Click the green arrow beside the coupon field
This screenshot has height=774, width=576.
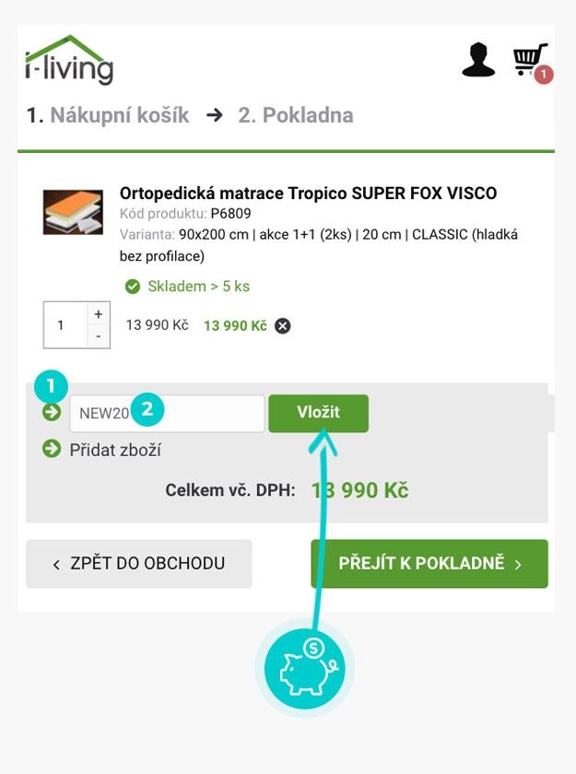point(52,412)
